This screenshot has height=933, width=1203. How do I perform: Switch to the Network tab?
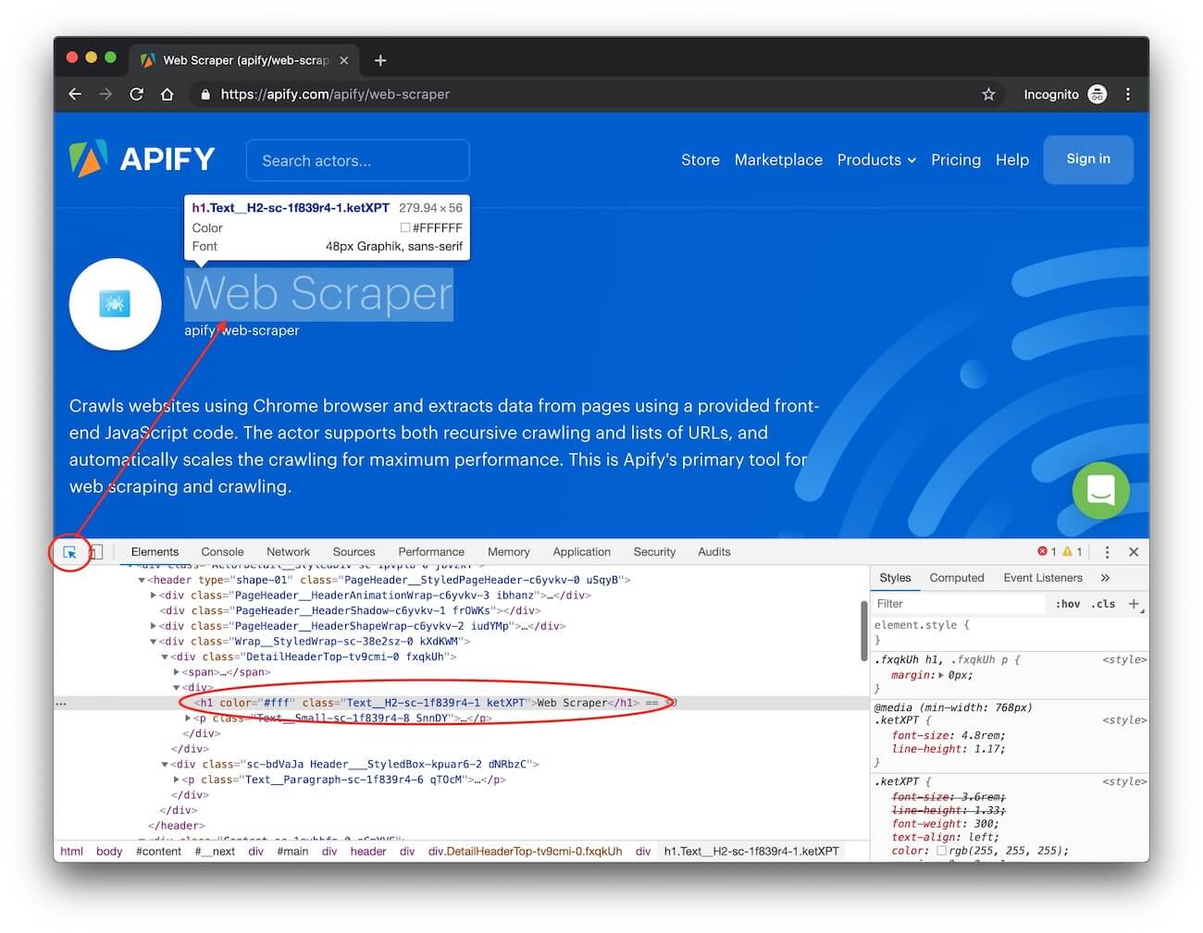[288, 552]
